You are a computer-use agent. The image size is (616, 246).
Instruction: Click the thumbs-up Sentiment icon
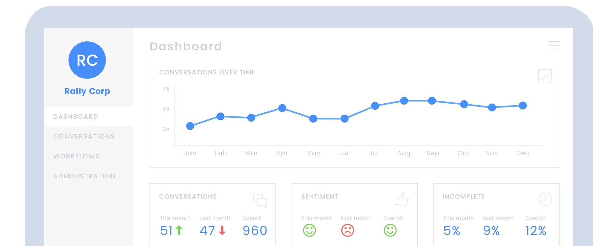pos(401,199)
